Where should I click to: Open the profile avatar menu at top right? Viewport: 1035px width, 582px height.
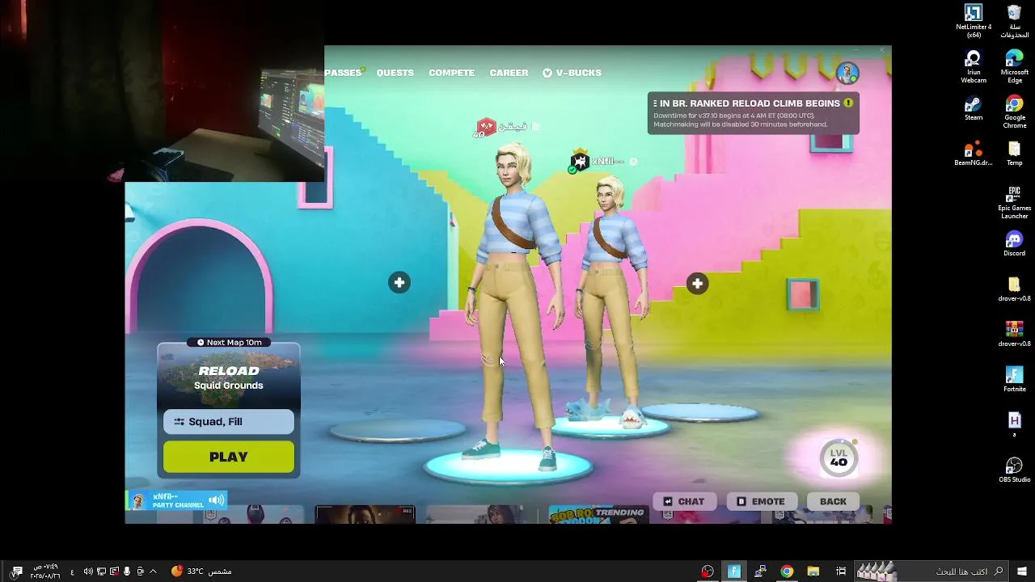(x=847, y=74)
